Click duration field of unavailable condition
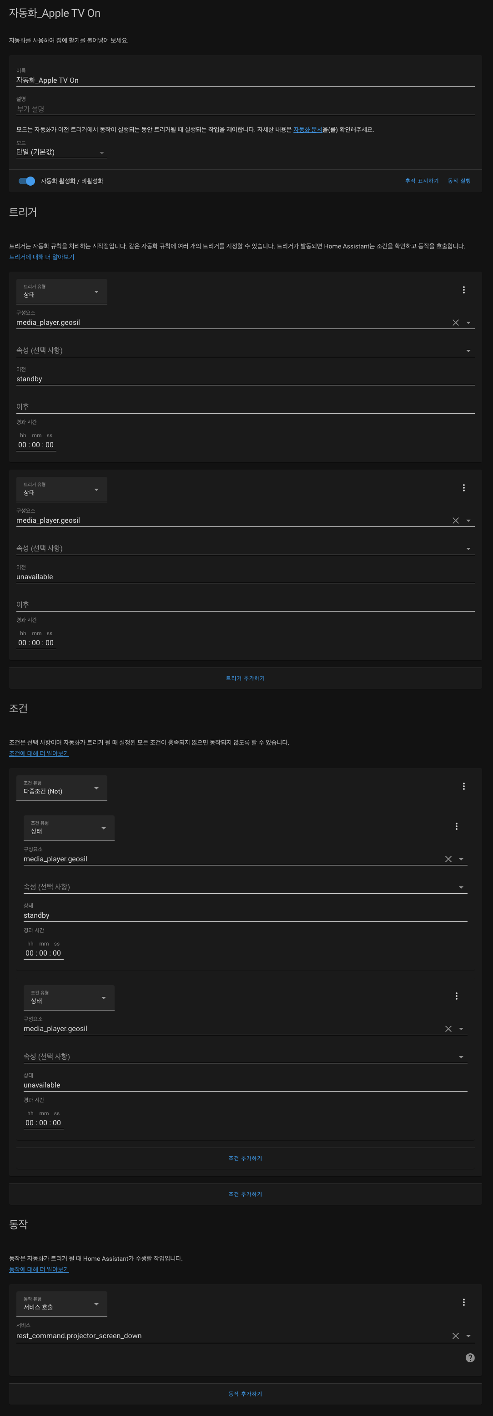This screenshot has height=1416, width=493. point(43,1123)
